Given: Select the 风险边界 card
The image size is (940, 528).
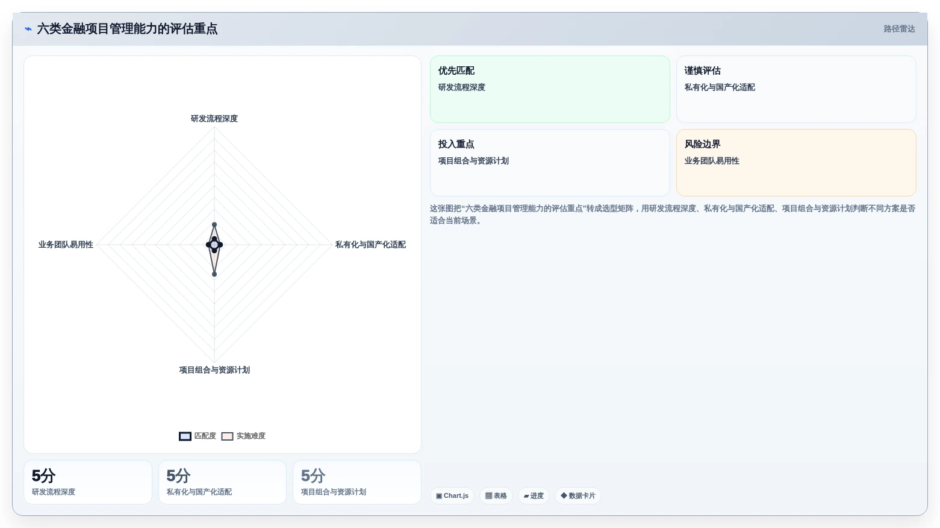Looking at the screenshot, I should tap(796, 163).
